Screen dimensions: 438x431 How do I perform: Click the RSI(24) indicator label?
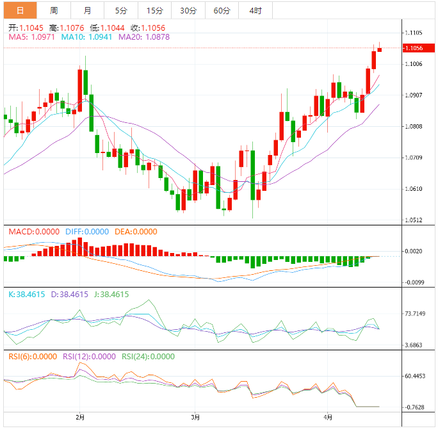(x=148, y=357)
